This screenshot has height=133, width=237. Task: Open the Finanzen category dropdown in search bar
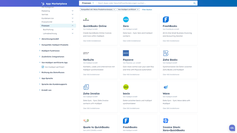point(88,3)
